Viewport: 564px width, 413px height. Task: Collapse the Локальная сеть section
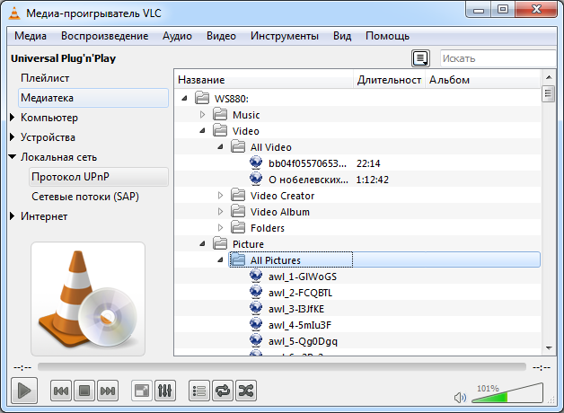[13, 157]
